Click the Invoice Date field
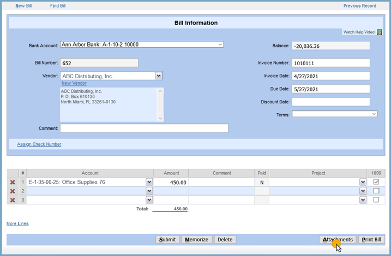This screenshot has height=256, width=391. point(331,76)
